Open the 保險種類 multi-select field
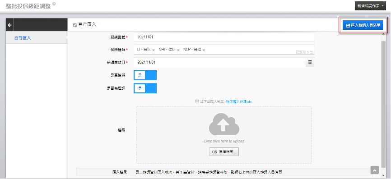The height and width of the screenshot is (179, 391). point(224,50)
